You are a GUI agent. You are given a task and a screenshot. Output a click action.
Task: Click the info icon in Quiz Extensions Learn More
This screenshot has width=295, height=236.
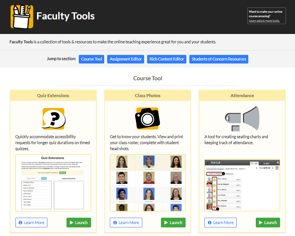pos(20,223)
